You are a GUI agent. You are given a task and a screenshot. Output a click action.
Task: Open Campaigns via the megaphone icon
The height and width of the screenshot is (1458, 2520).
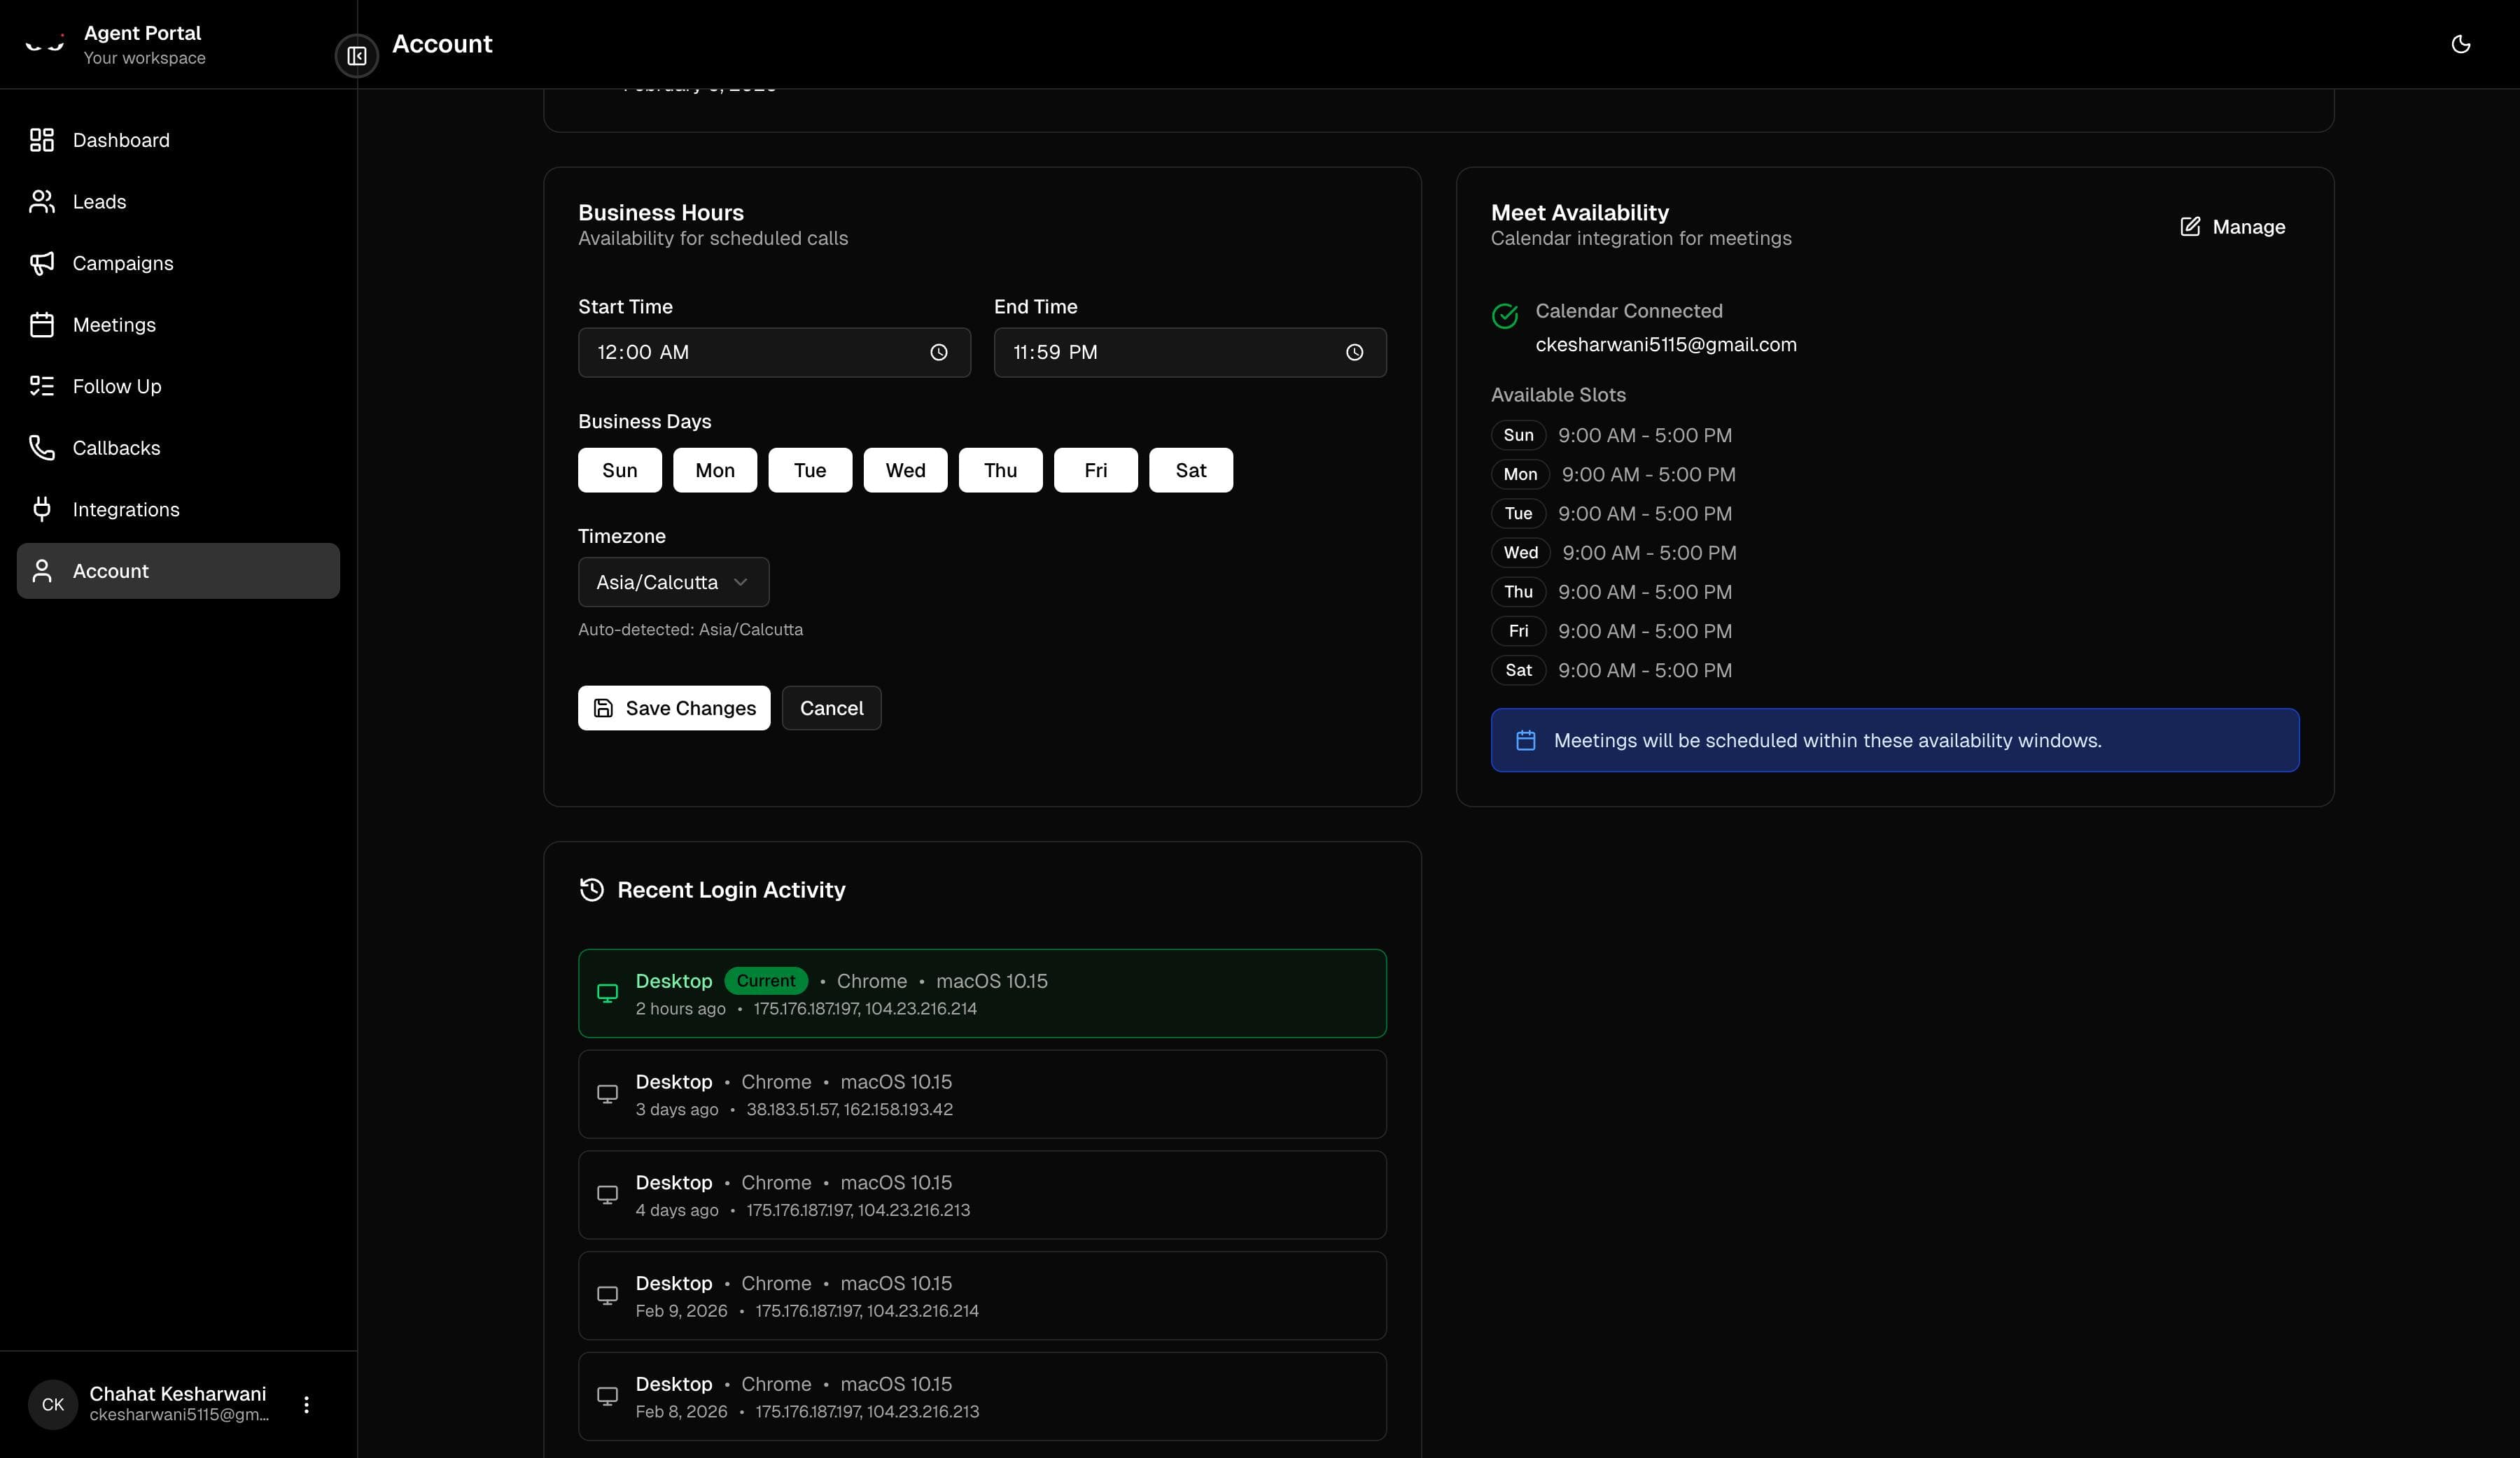[41, 263]
